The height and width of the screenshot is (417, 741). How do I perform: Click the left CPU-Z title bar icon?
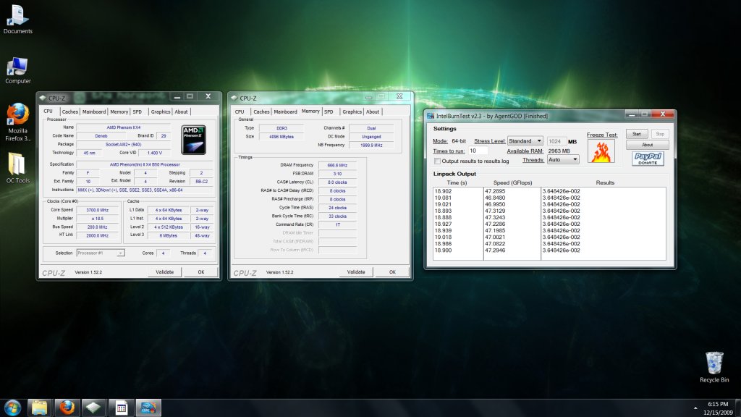click(43, 98)
